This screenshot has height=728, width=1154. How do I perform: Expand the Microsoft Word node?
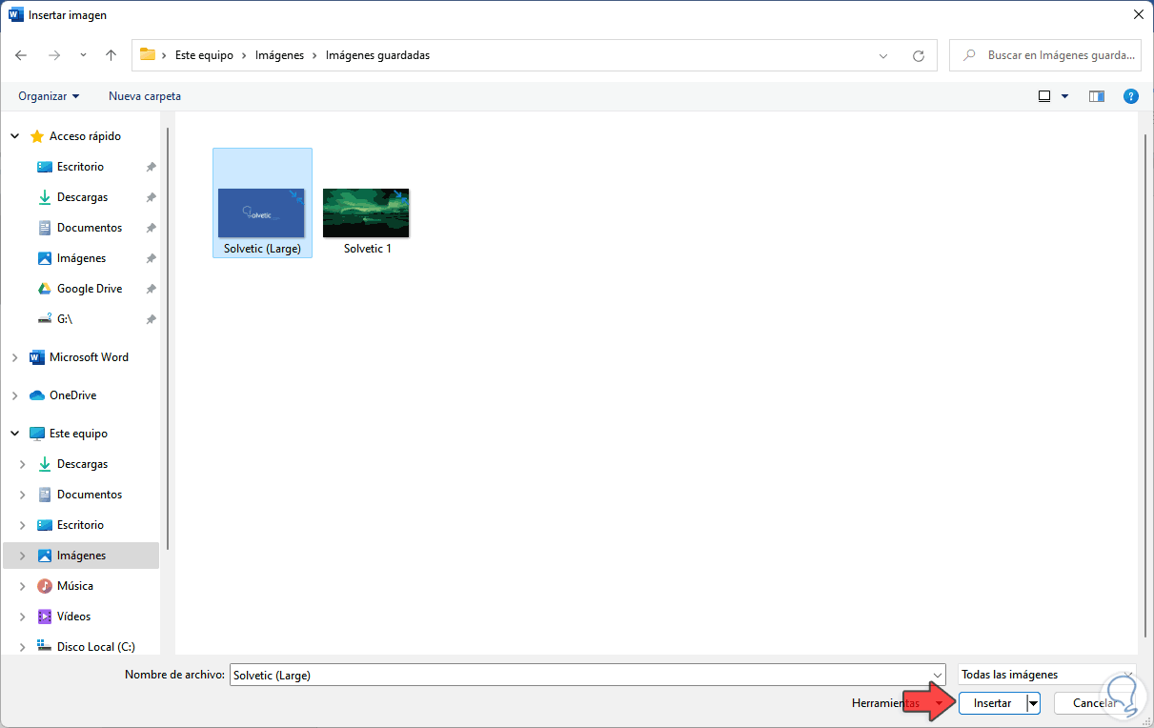(x=15, y=357)
